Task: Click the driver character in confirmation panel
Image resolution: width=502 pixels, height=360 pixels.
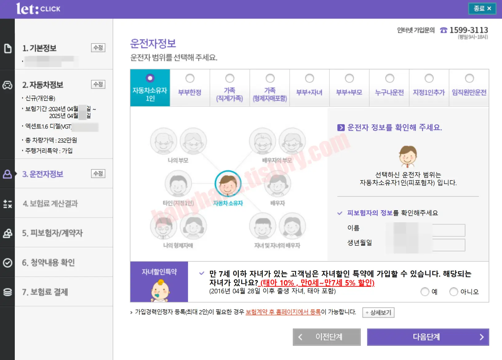Action: click(x=408, y=156)
